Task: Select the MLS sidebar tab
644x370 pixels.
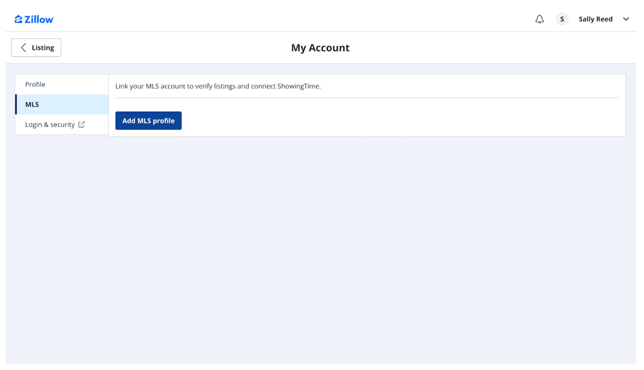Action: coord(32,104)
